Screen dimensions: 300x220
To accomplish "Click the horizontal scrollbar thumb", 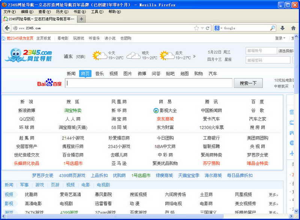I will (x=114, y=216).
